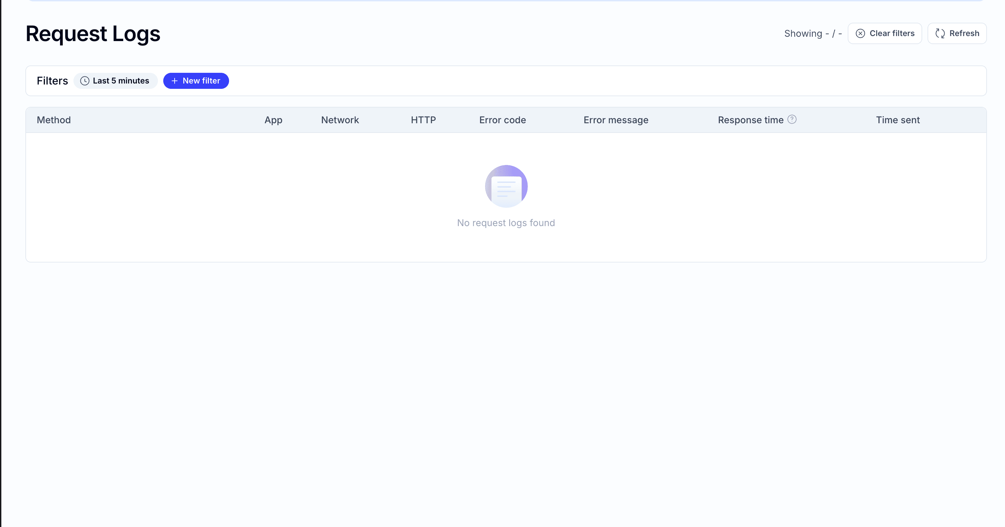Click the plus icon on New filter
This screenshot has width=1005, height=527.
point(174,81)
